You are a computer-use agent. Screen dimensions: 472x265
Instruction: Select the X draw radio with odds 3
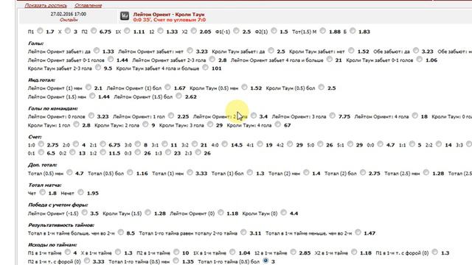(x=68, y=31)
